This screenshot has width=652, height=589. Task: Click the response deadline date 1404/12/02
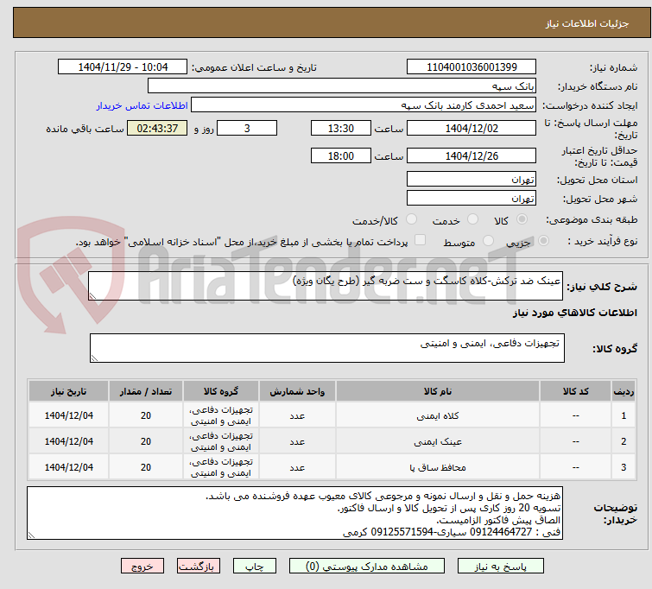(472, 128)
